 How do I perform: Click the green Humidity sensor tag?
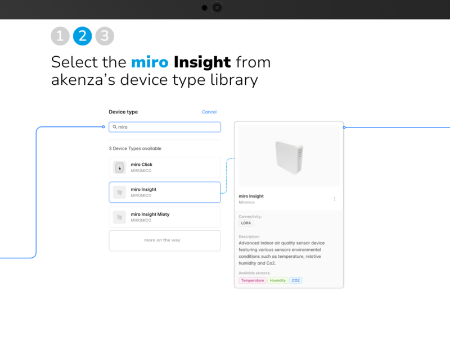click(277, 280)
